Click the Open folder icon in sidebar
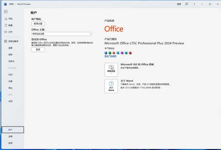Image resolution: width=221 pixels, height=150 pixels. (6, 32)
